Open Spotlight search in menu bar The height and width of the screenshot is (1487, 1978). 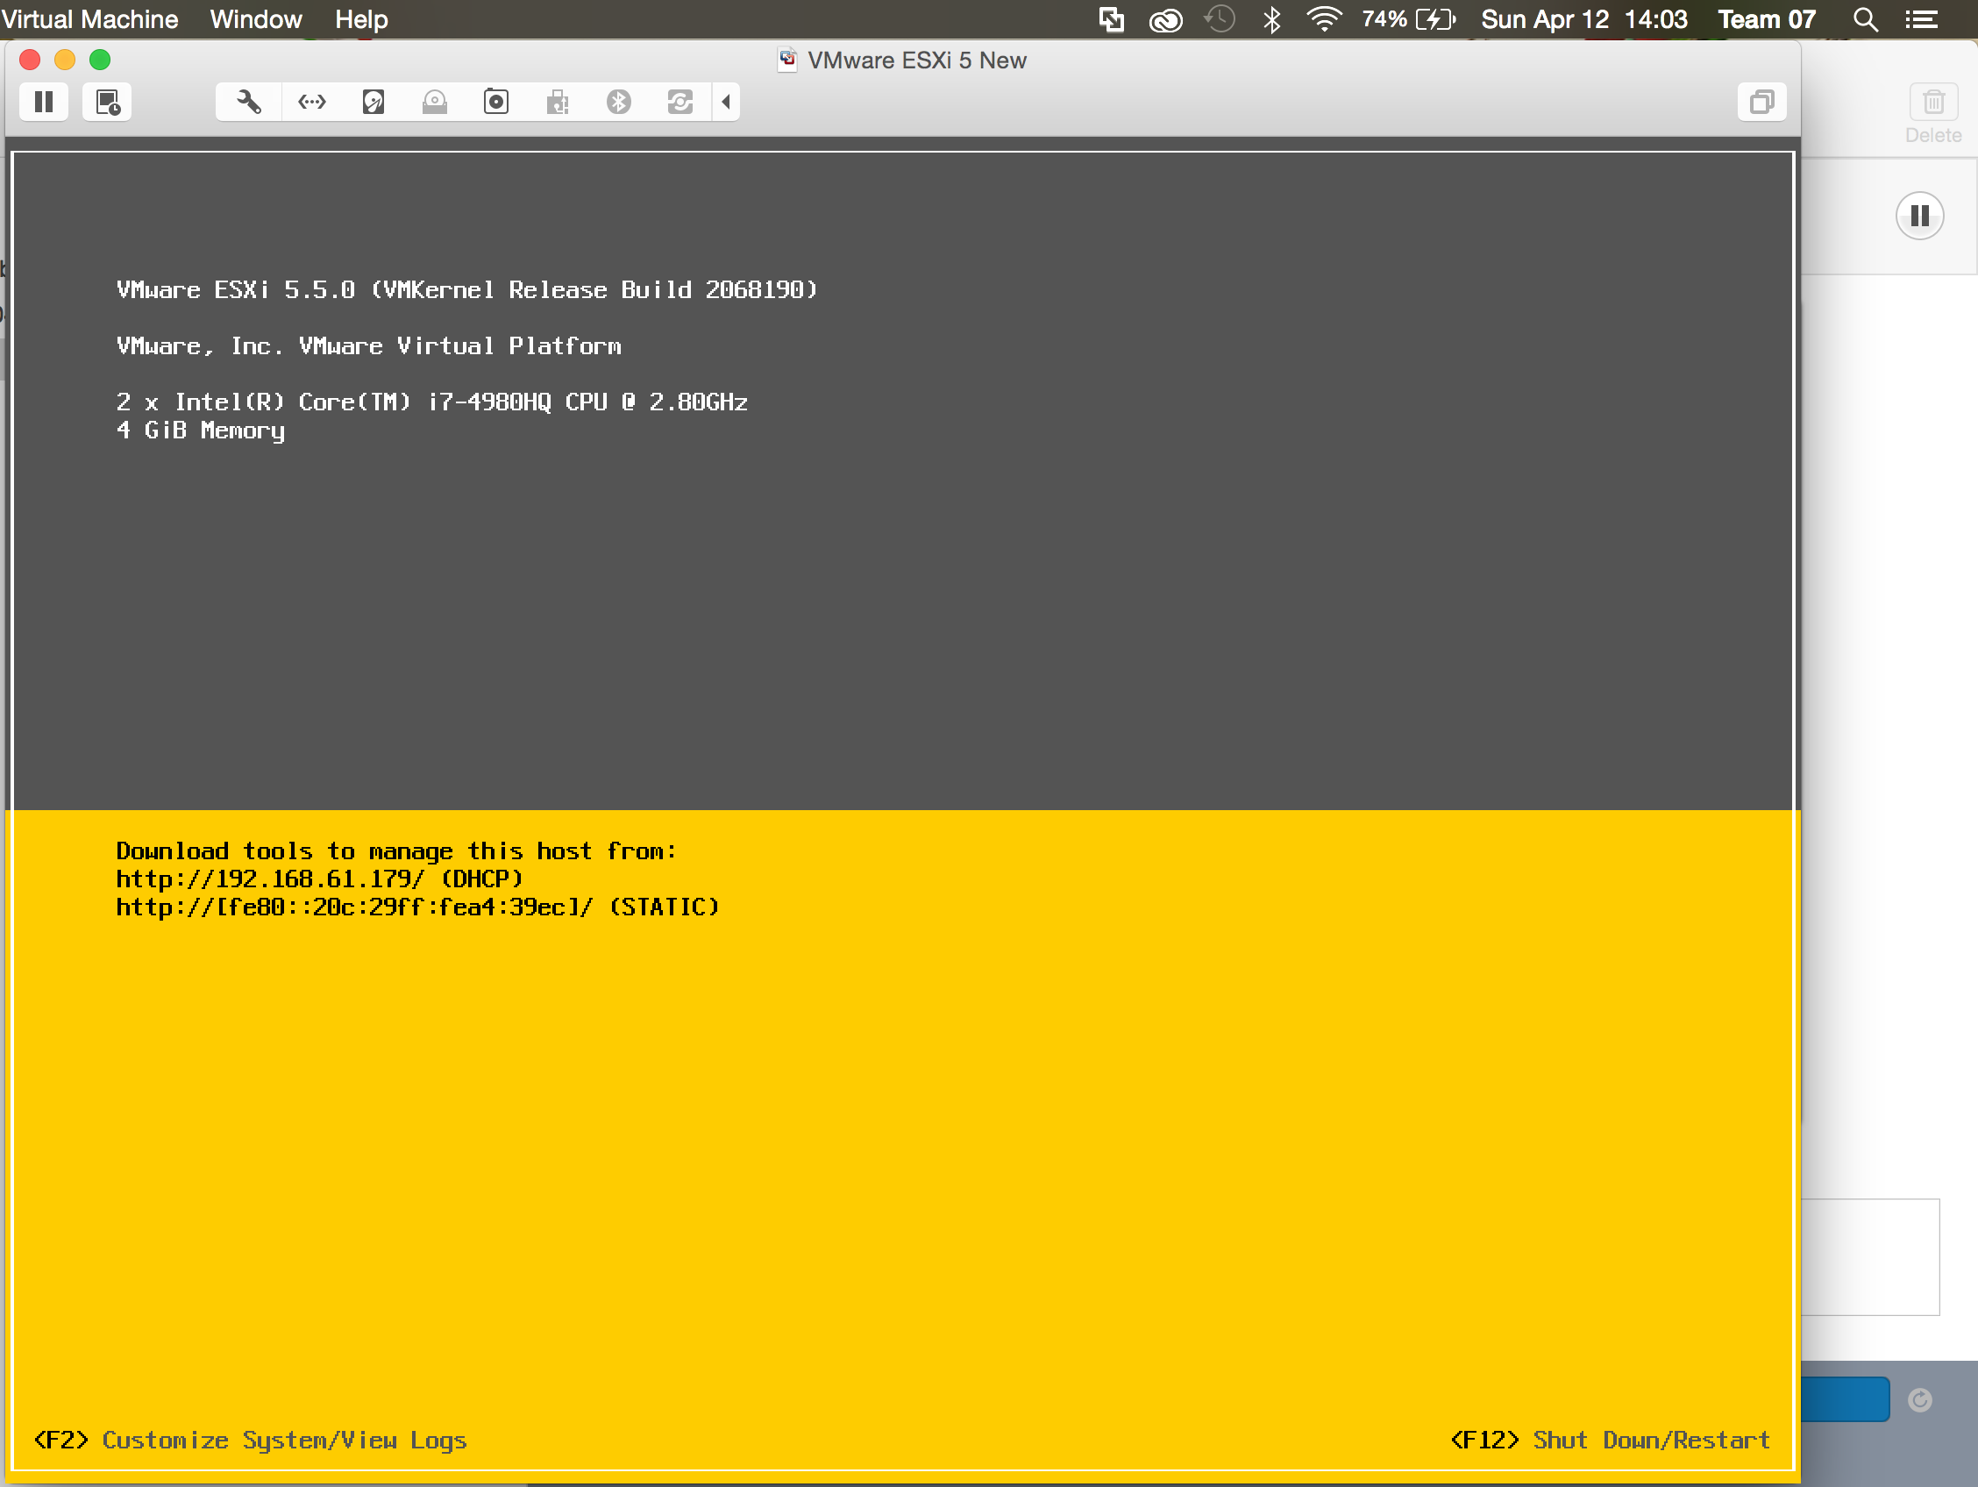[x=1864, y=18]
